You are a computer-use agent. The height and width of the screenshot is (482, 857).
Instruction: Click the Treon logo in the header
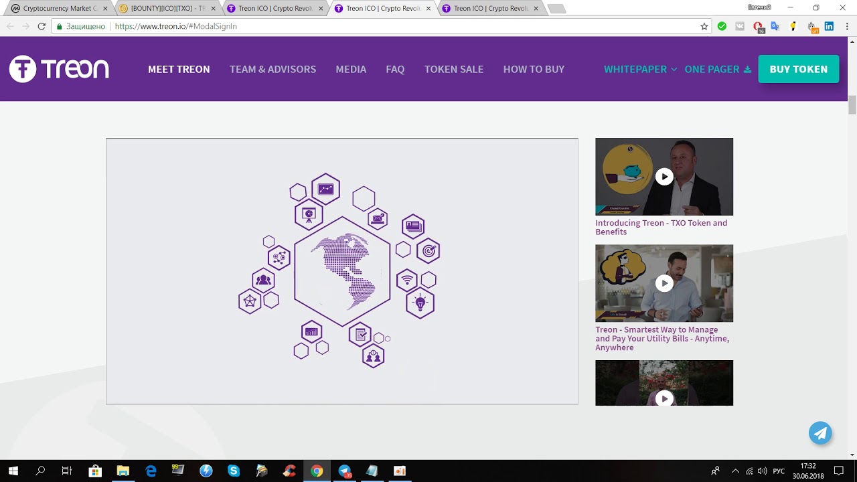59,69
